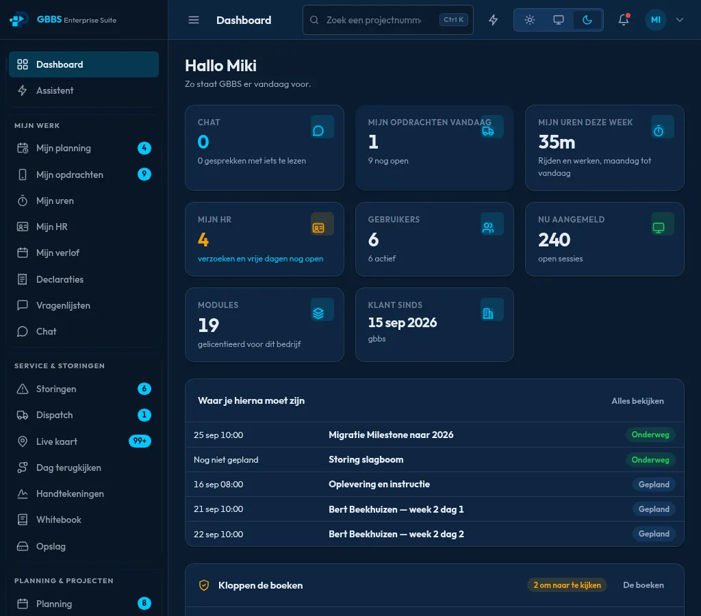This screenshot has height=616, width=701.
Task: Click the Chat card speech icon
Action: 318,131
